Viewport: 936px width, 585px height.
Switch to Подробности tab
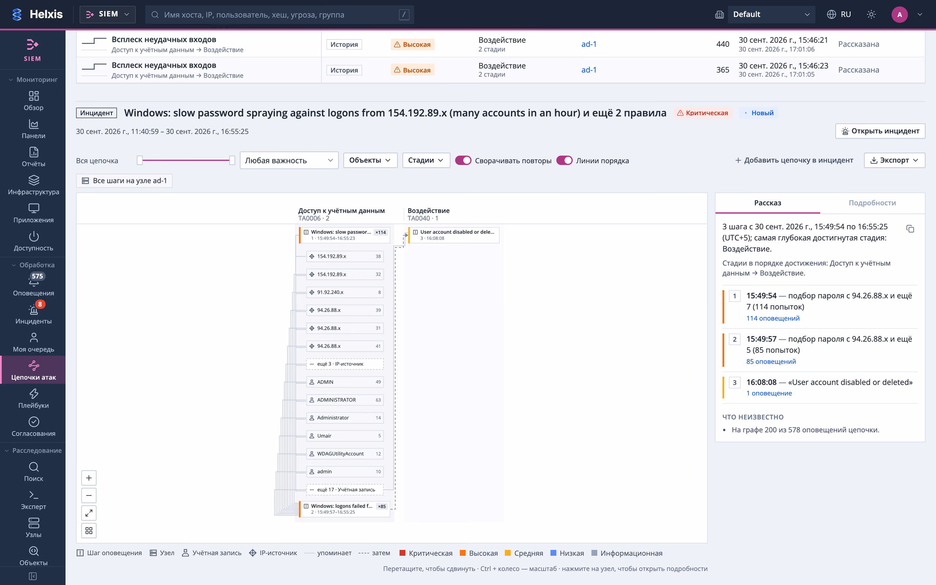click(872, 203)
